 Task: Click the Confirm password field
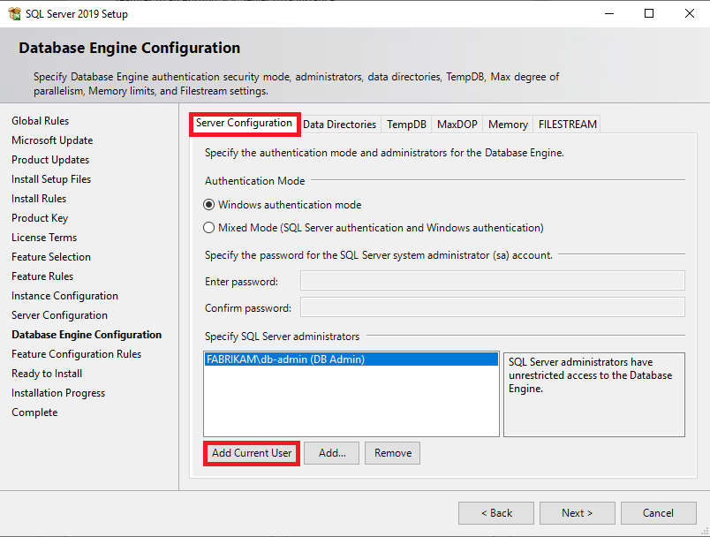coord(493,307)
